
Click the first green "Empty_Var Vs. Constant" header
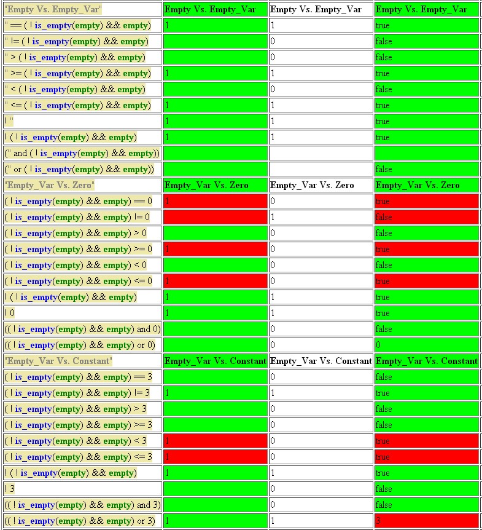[x=215, y=361]
